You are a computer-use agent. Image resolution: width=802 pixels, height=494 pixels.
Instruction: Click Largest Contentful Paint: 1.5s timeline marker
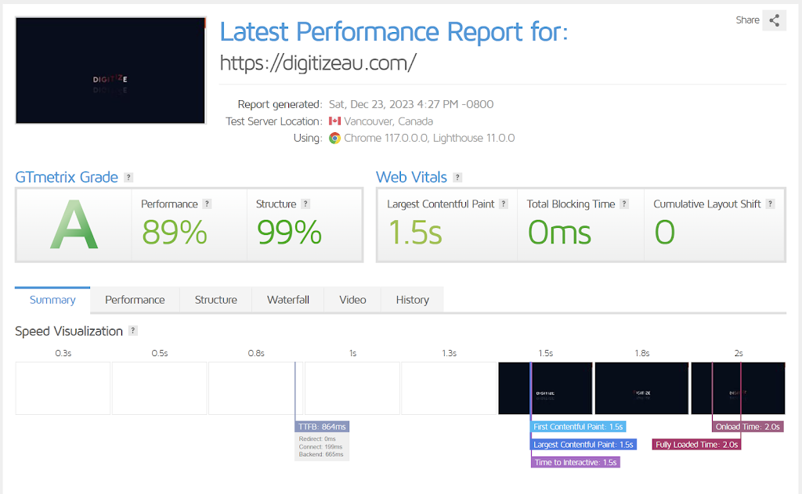[x=583, y=445]
